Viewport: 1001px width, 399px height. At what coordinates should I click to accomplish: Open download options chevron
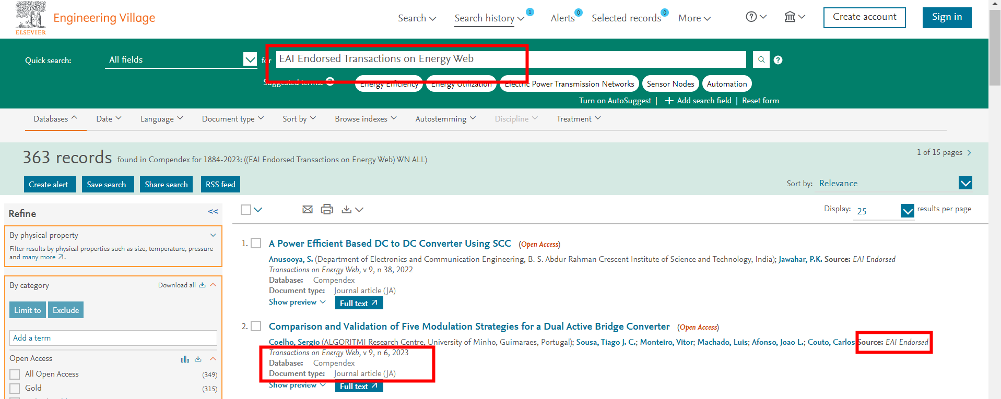coord(359,210)
